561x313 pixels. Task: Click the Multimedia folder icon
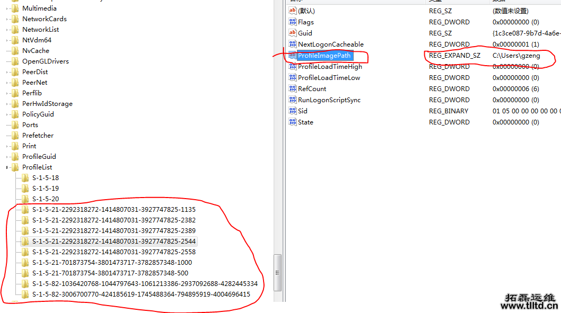point(15,8)
